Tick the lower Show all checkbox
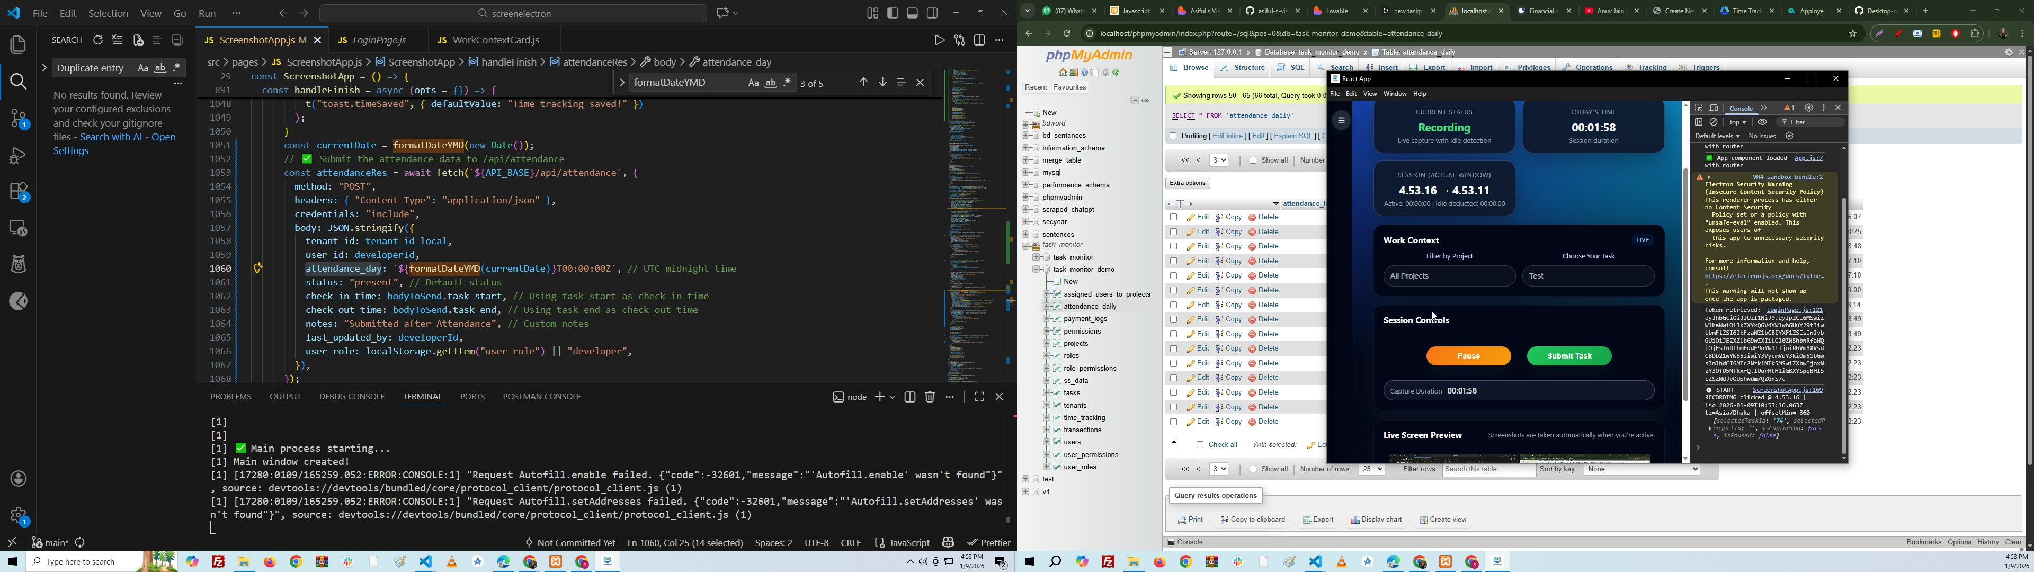This screenshot has height=572, width=2034. (1252, 470)
